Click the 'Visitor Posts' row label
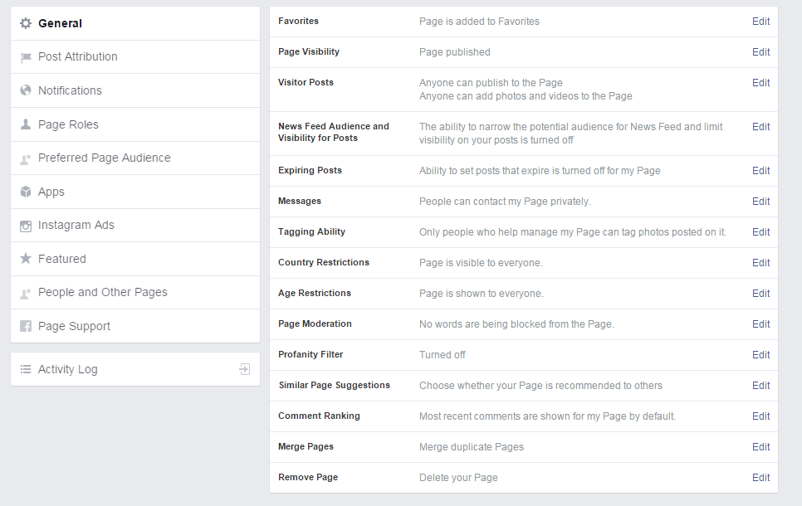Screen dimensions: 802x506 coord(306,82)
